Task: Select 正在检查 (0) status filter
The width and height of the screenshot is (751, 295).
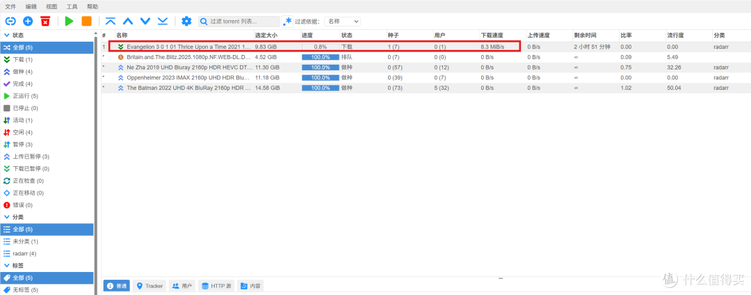Action: coord(47,180)
